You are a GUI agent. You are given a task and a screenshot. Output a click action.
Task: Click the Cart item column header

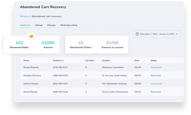tap(90, 60)
